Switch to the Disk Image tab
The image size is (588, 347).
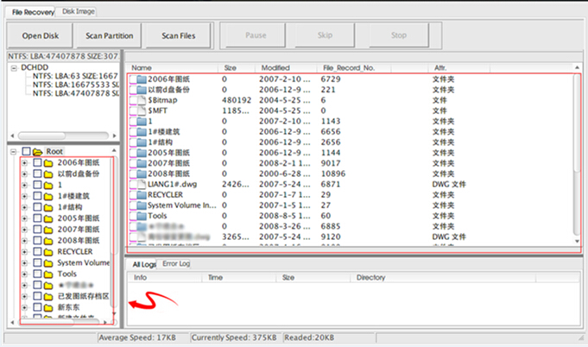pos(78,11)
